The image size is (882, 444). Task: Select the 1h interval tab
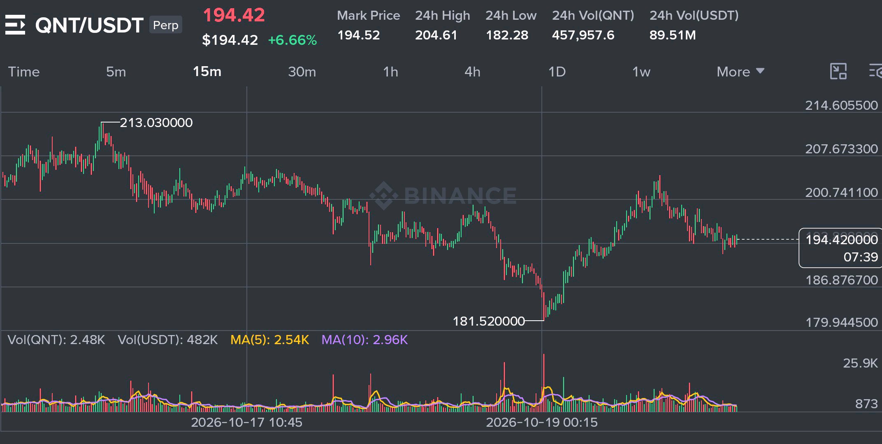click(390, 72)
